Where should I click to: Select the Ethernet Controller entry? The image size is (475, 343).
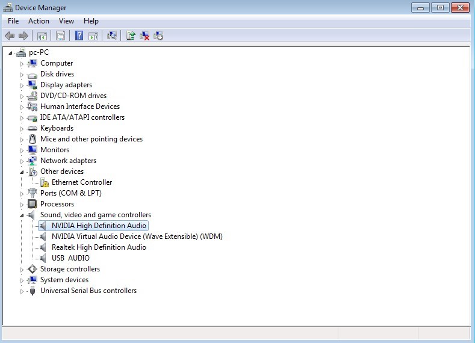pos(82,182)
